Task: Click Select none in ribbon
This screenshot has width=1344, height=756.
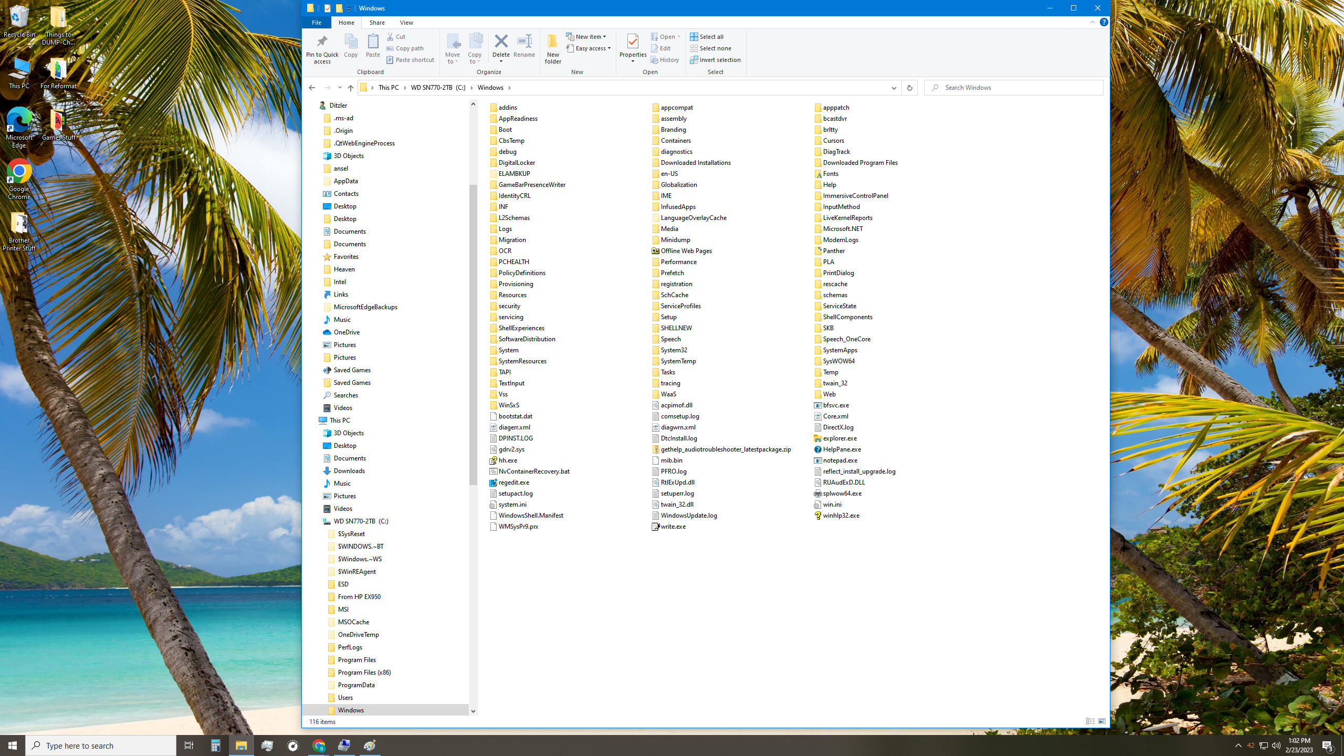Action: (710, 48)
